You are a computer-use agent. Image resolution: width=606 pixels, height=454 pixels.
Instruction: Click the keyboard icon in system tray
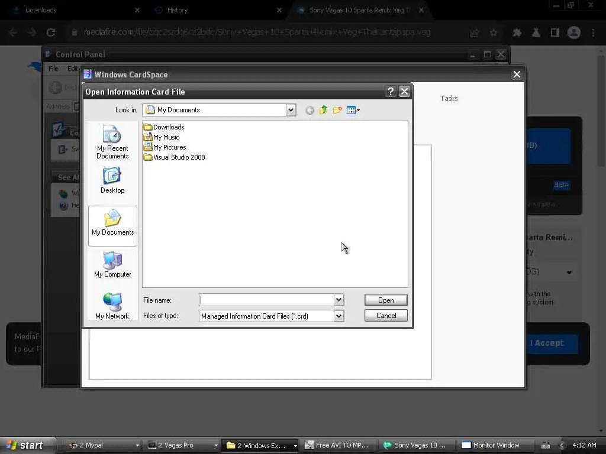coord(545,446)
